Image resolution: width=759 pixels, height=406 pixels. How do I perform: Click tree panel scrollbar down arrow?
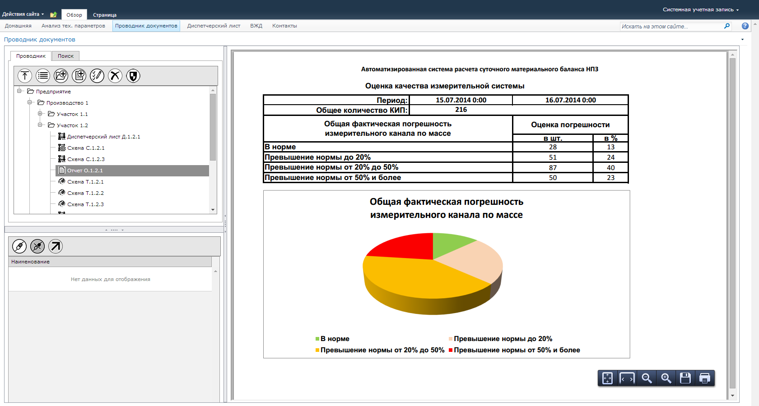click(213, 210)
